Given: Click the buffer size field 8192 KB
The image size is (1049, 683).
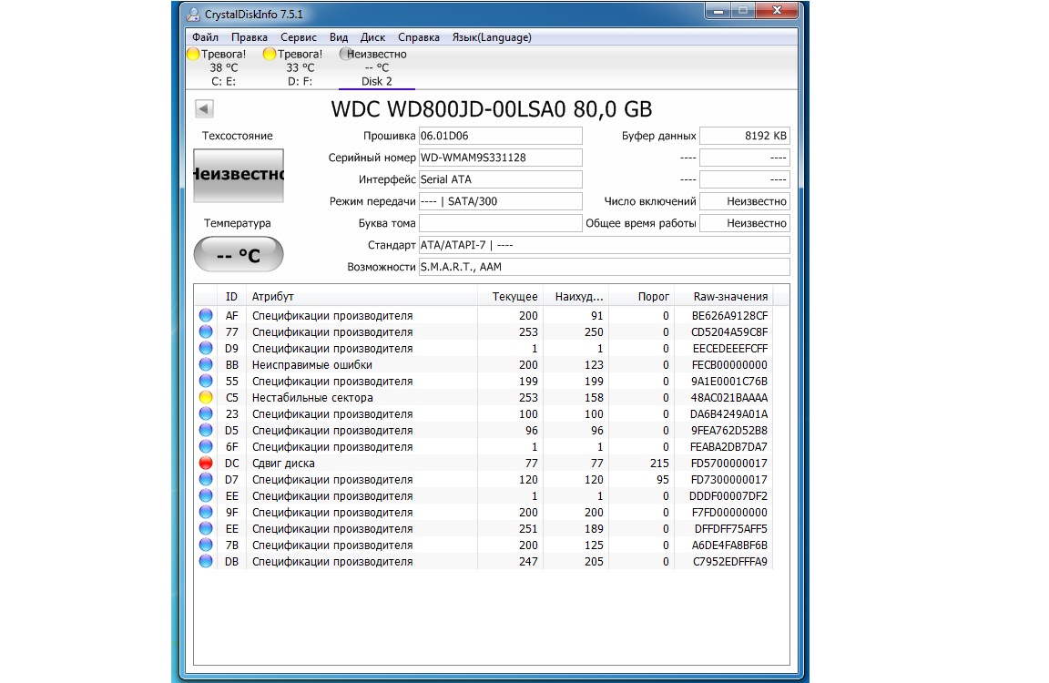Looking at the screenshot, I should coord(745,136).
